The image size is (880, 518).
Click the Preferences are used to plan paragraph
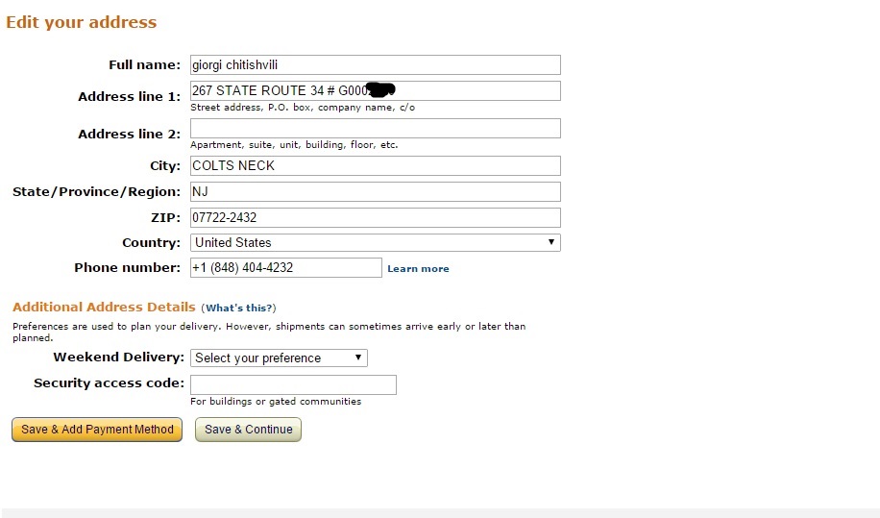(269, 332)
